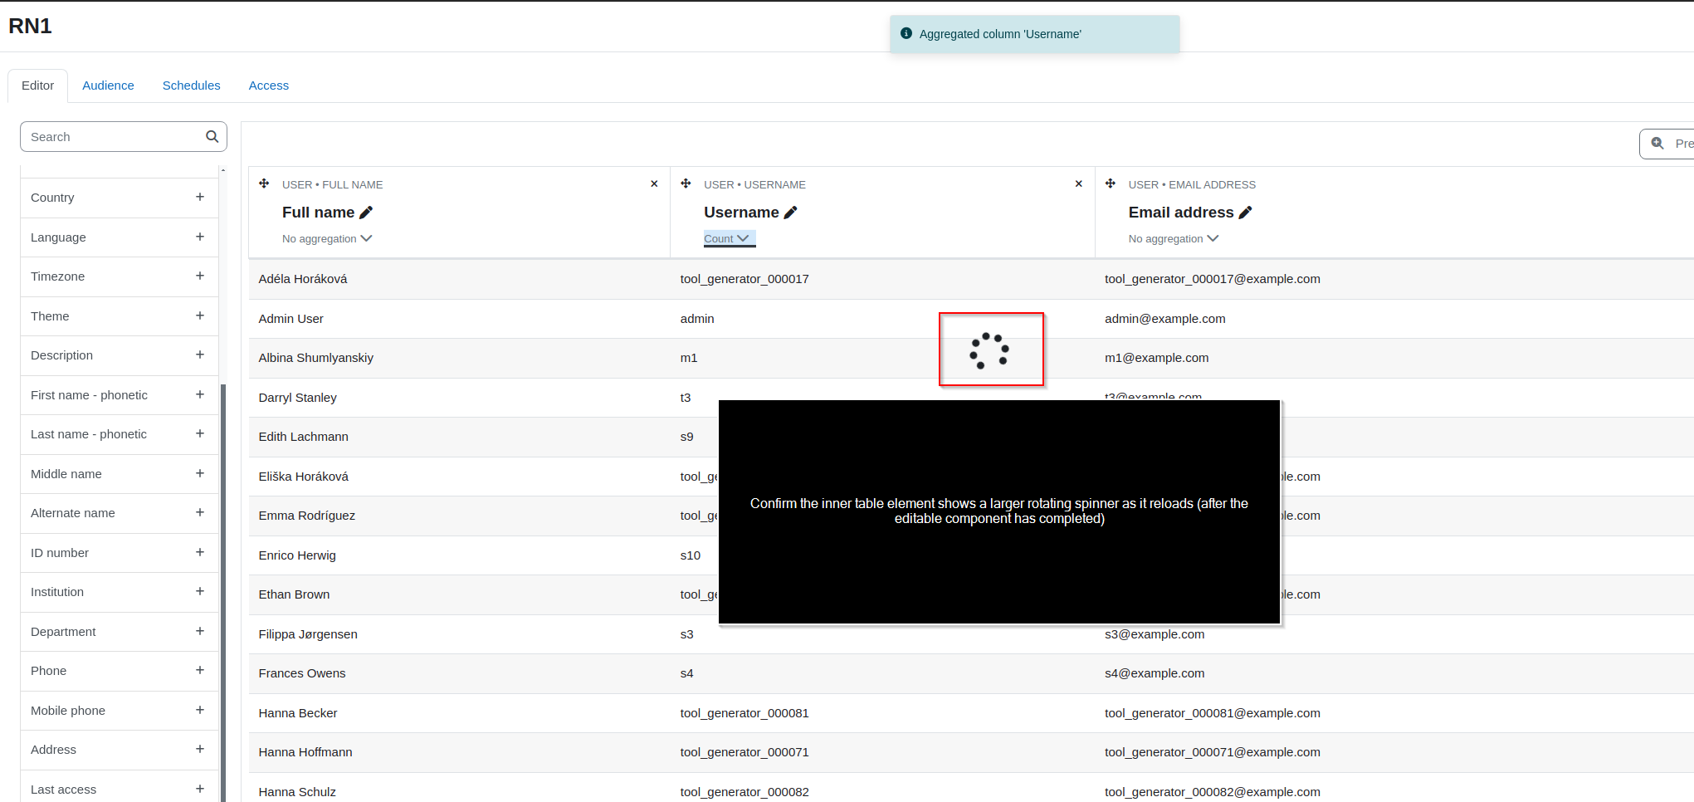Screen dimensions: 1694x802
Task: Add Last name - phonetic field plus icon
Action: (x=200, y=433)
